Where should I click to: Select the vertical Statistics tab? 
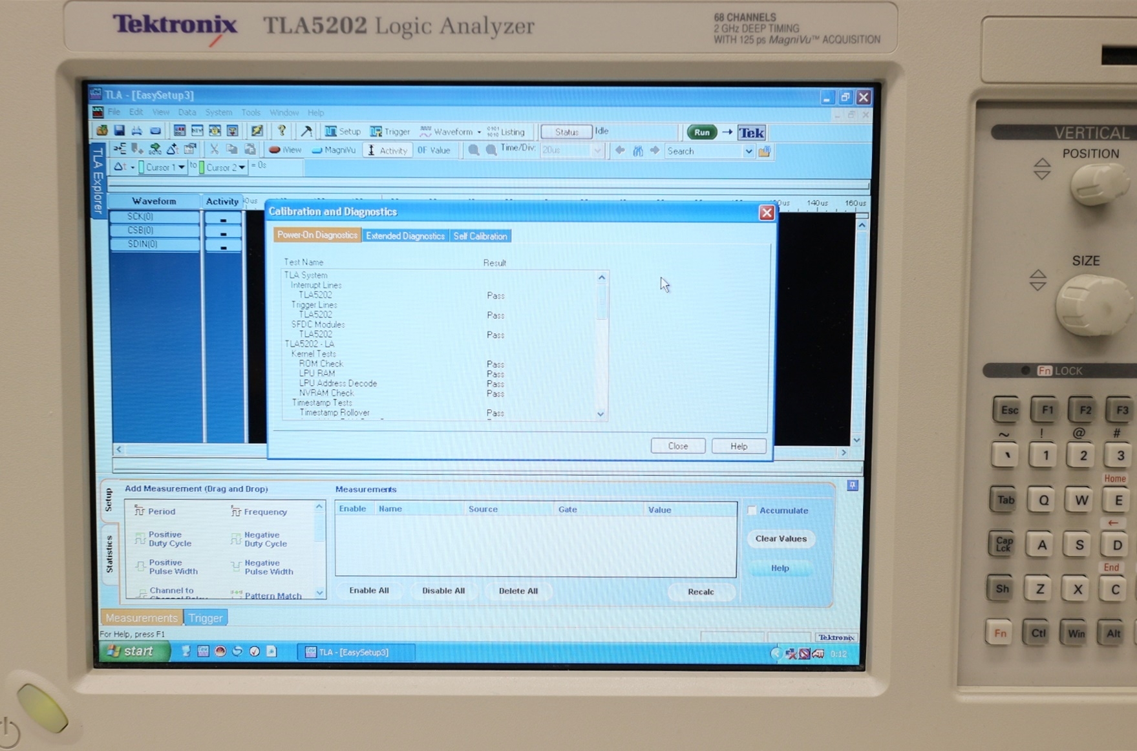(109, 554)
